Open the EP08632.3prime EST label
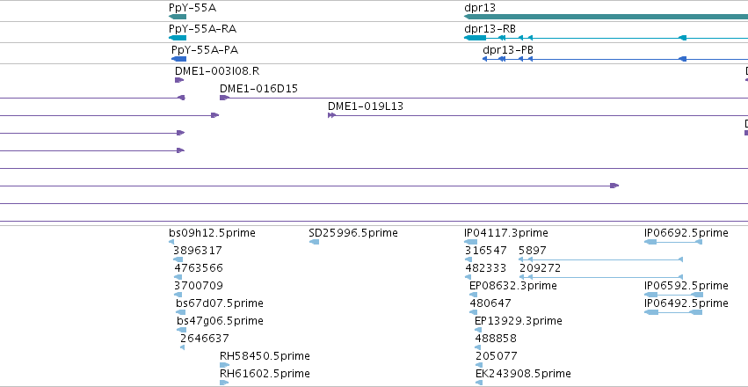Image resolution: width=748 pixels, height=387 pixels. pos(513,286)
